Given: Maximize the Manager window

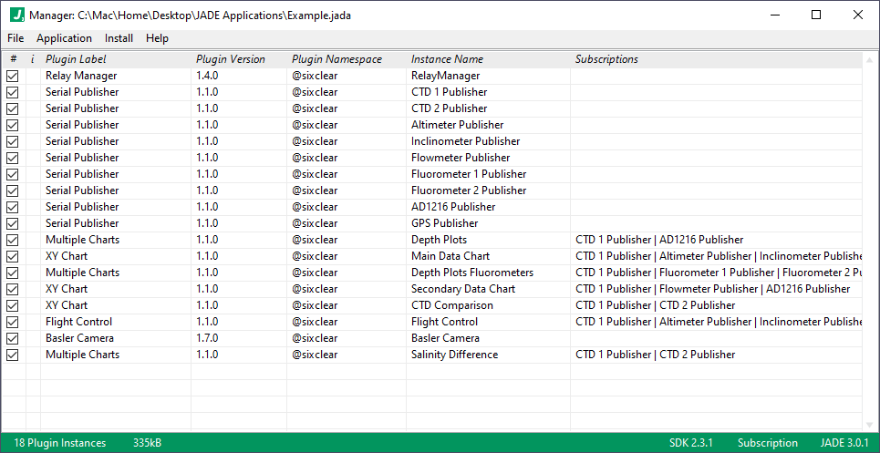Looking at the screenshot, I should click(x=816, y=15).
